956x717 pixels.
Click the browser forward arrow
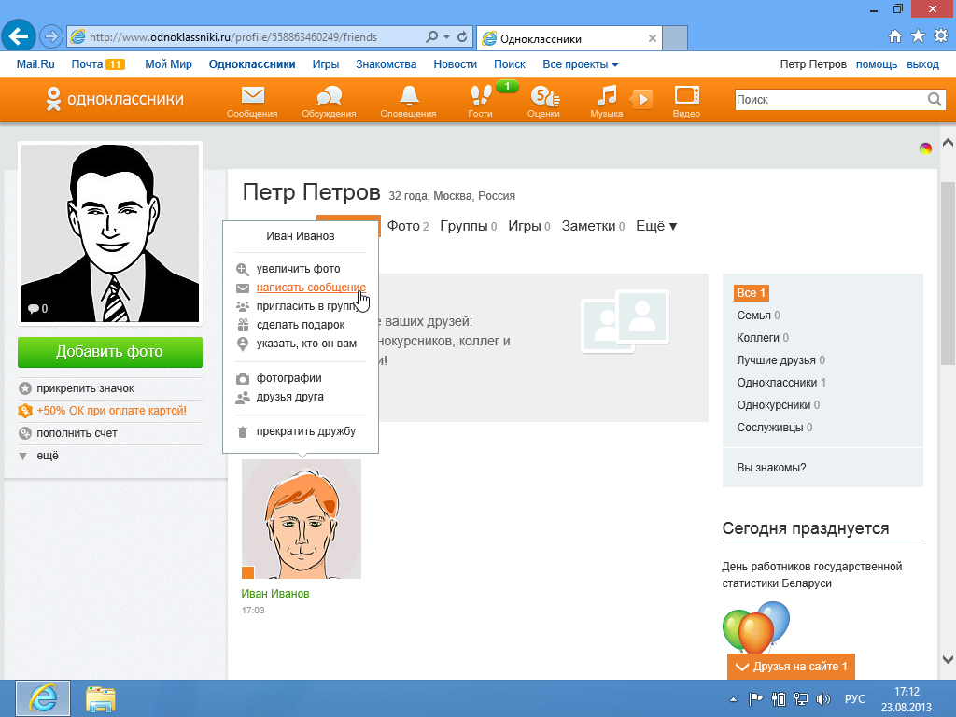coord(51,36)
